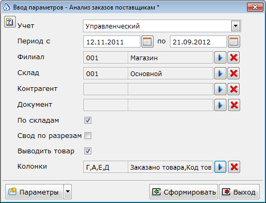Open dropdown arrow next to Параметры
The height and width of the screenshot is (203, 266).
tap(68, 191)
